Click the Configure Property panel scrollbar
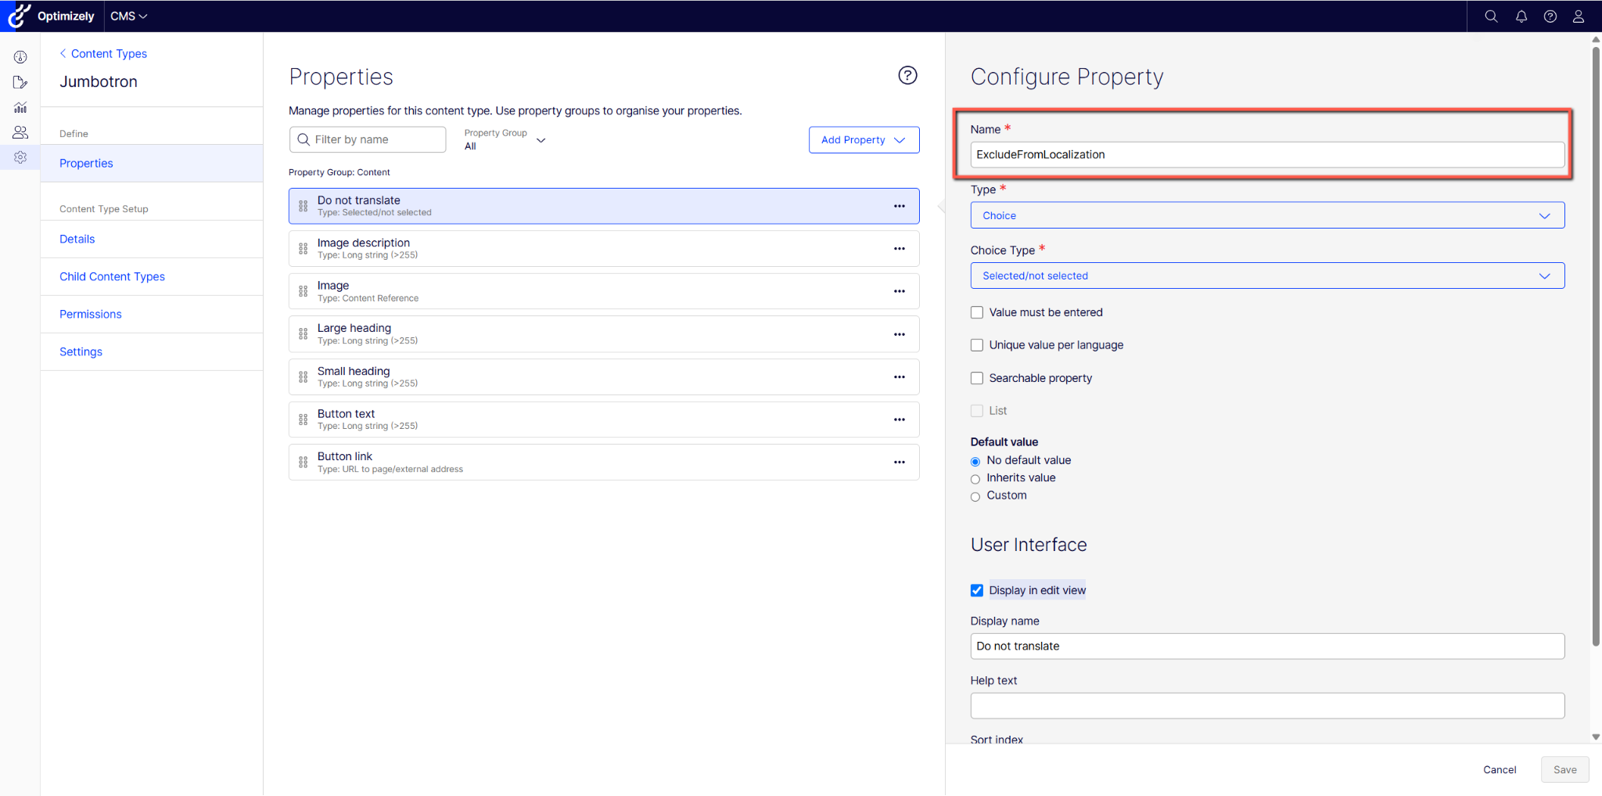This screenshot has width=1602, height=796. (1596, 346)
